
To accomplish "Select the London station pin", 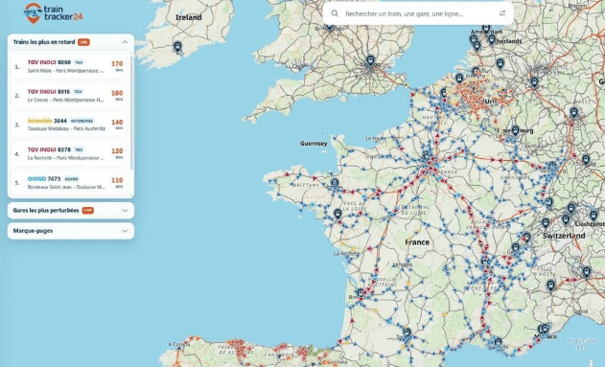I will (x=370, y=61).
